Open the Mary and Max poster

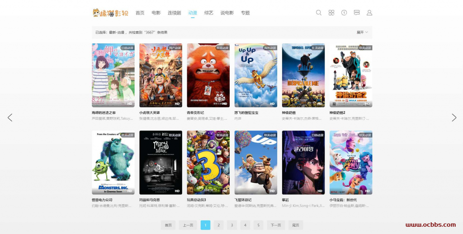161,163
